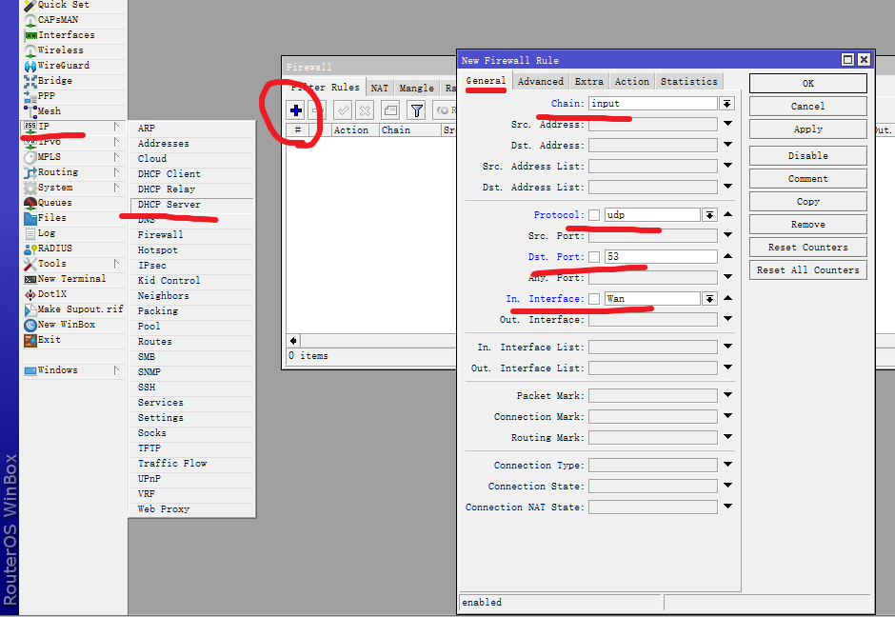The width and height of the screenshot is (895, 617).
Task: Click the New WinBox icon
Action: (30, 325)
